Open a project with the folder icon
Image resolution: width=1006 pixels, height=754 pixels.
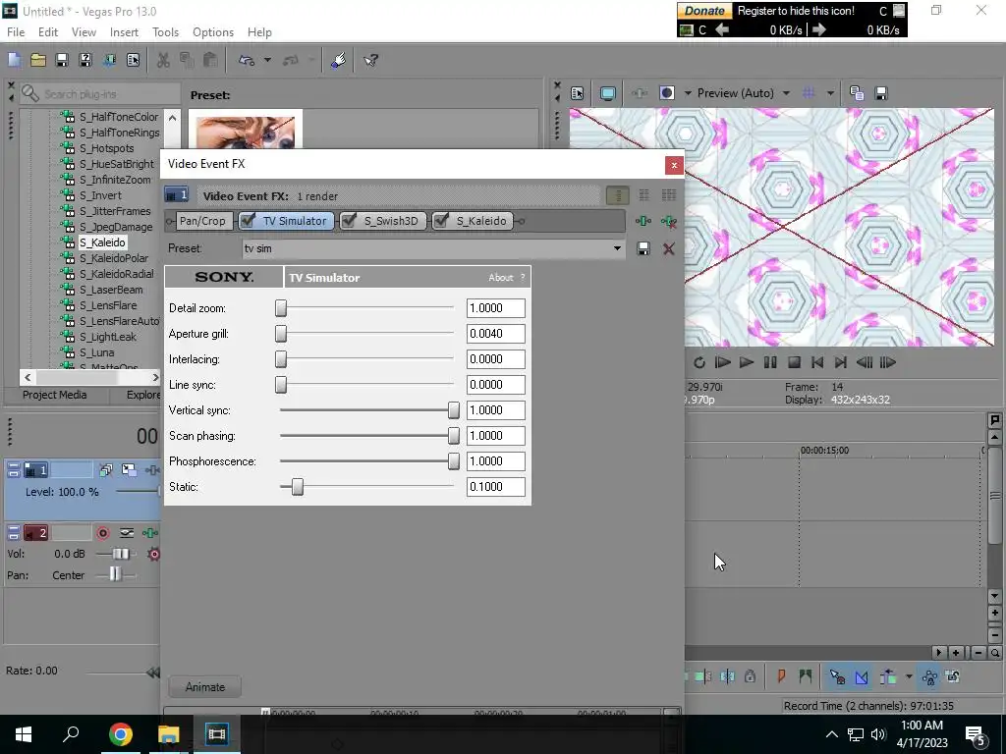38,60
